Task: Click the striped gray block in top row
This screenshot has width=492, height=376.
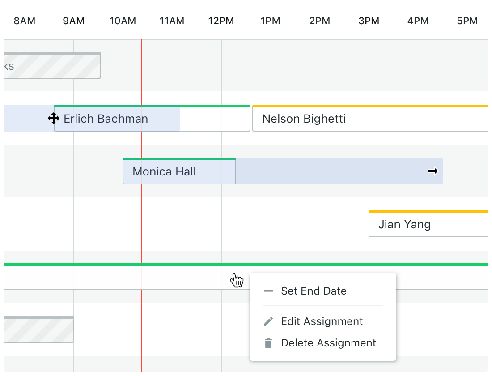Action: [x=53, y=66]
